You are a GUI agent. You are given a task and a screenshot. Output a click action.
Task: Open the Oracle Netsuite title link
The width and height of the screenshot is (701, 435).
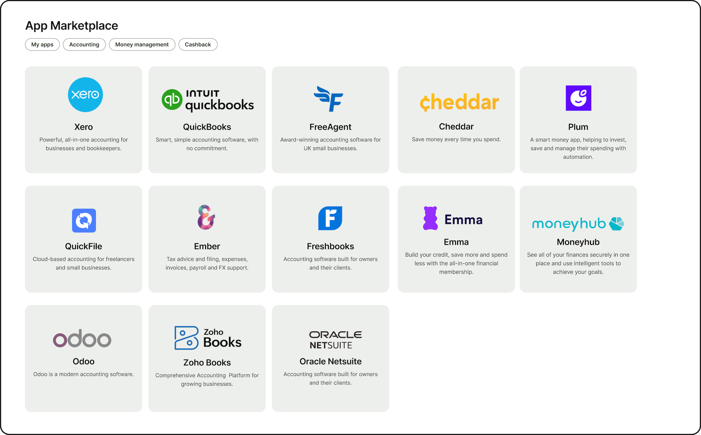point(330,362)
